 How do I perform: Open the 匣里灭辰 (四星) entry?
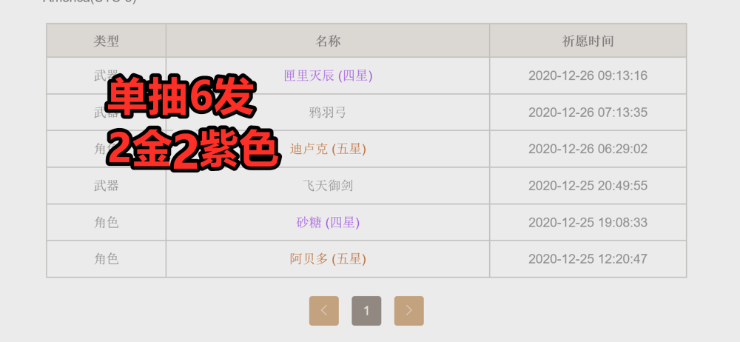pyautogui.click(x=328, y=76)
